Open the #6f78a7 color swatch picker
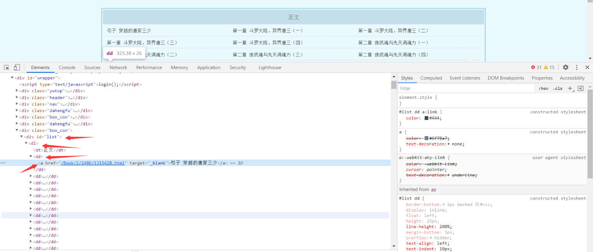 [x=426, y=138]
